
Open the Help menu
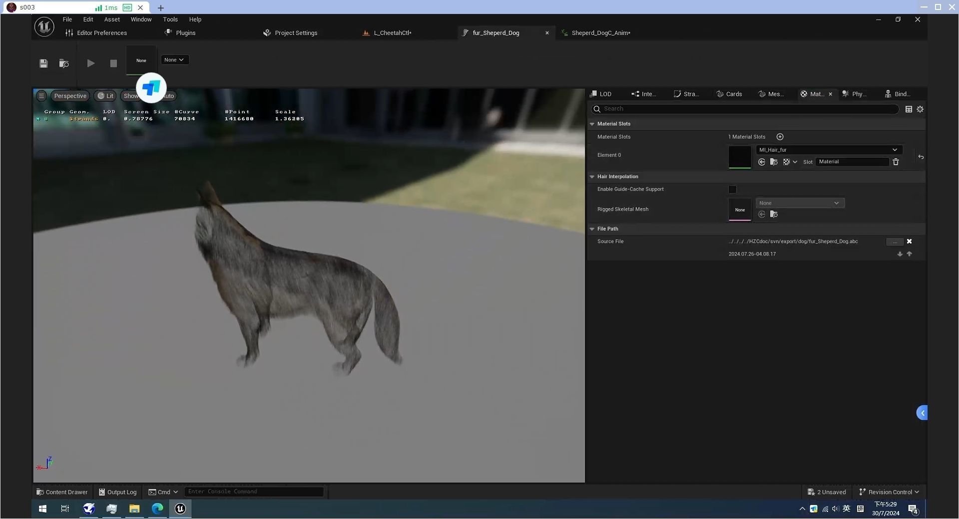click(x=195, y=19)
